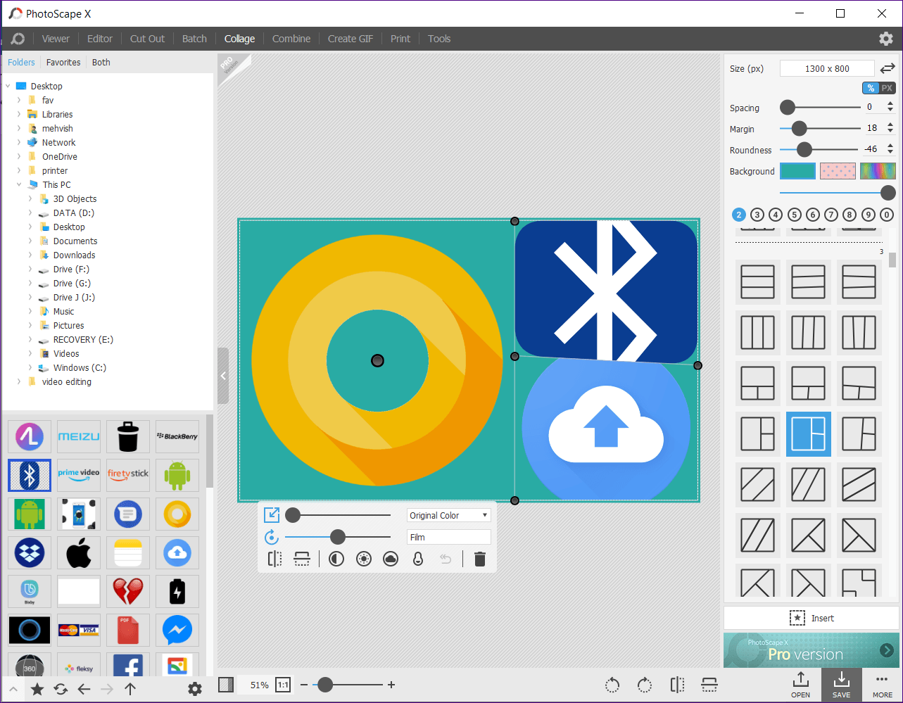Zoom out with the minus icon

304,685
